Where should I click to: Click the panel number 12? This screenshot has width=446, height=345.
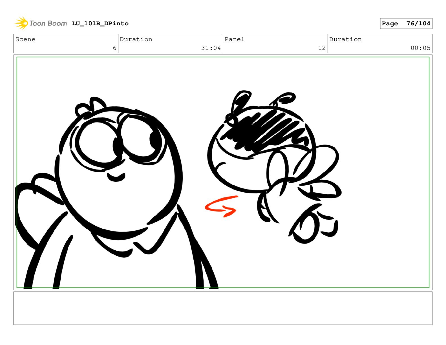click(x=322, y=48)
